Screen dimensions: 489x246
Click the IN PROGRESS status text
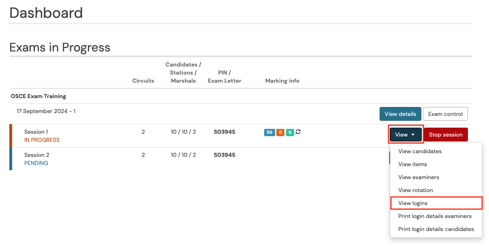(x=42, y=140)
